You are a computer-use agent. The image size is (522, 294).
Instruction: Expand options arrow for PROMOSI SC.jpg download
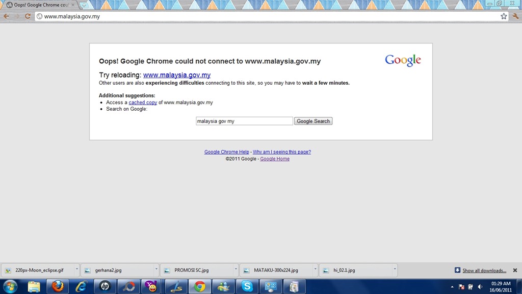click(x=236, y=268)
